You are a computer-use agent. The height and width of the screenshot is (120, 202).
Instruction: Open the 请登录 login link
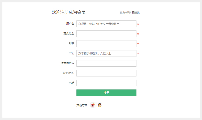136,12
